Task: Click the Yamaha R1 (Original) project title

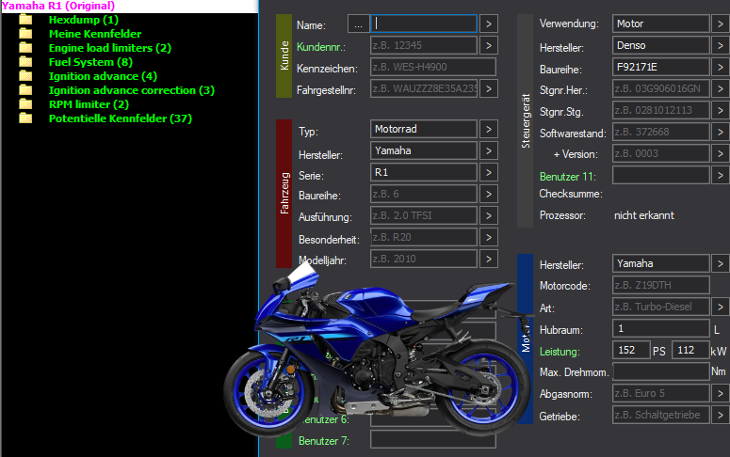Action: pyautogui.click(x=58, y=6)
